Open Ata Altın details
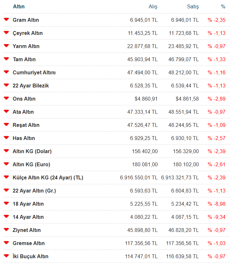Viewport: 230px width, 263px height. point(23,112)
